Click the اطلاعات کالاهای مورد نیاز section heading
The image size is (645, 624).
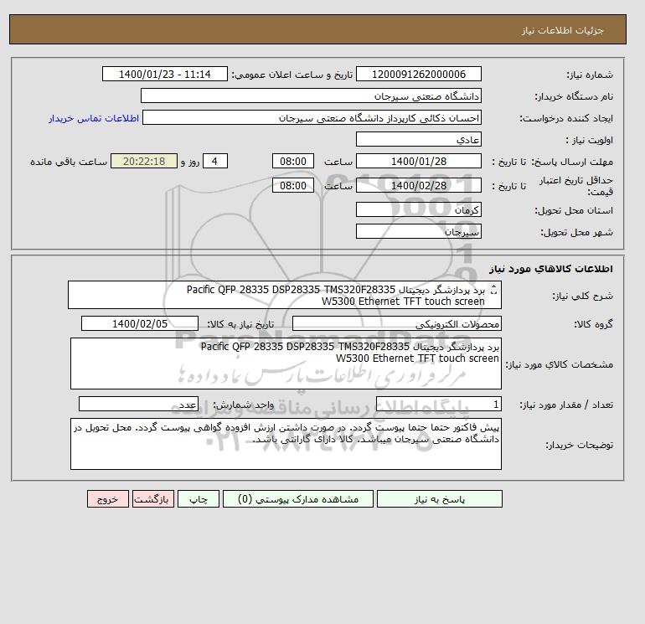[551, 269]
